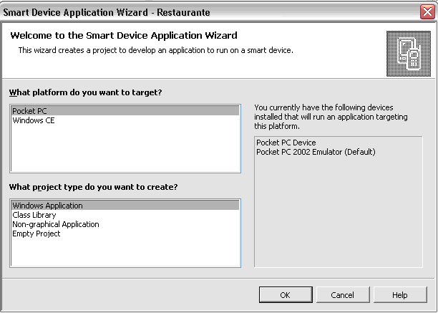Select Empty Project from the project types
This screenshot has width=438, height=313.
pyautogui.click(x=36, y=233)
